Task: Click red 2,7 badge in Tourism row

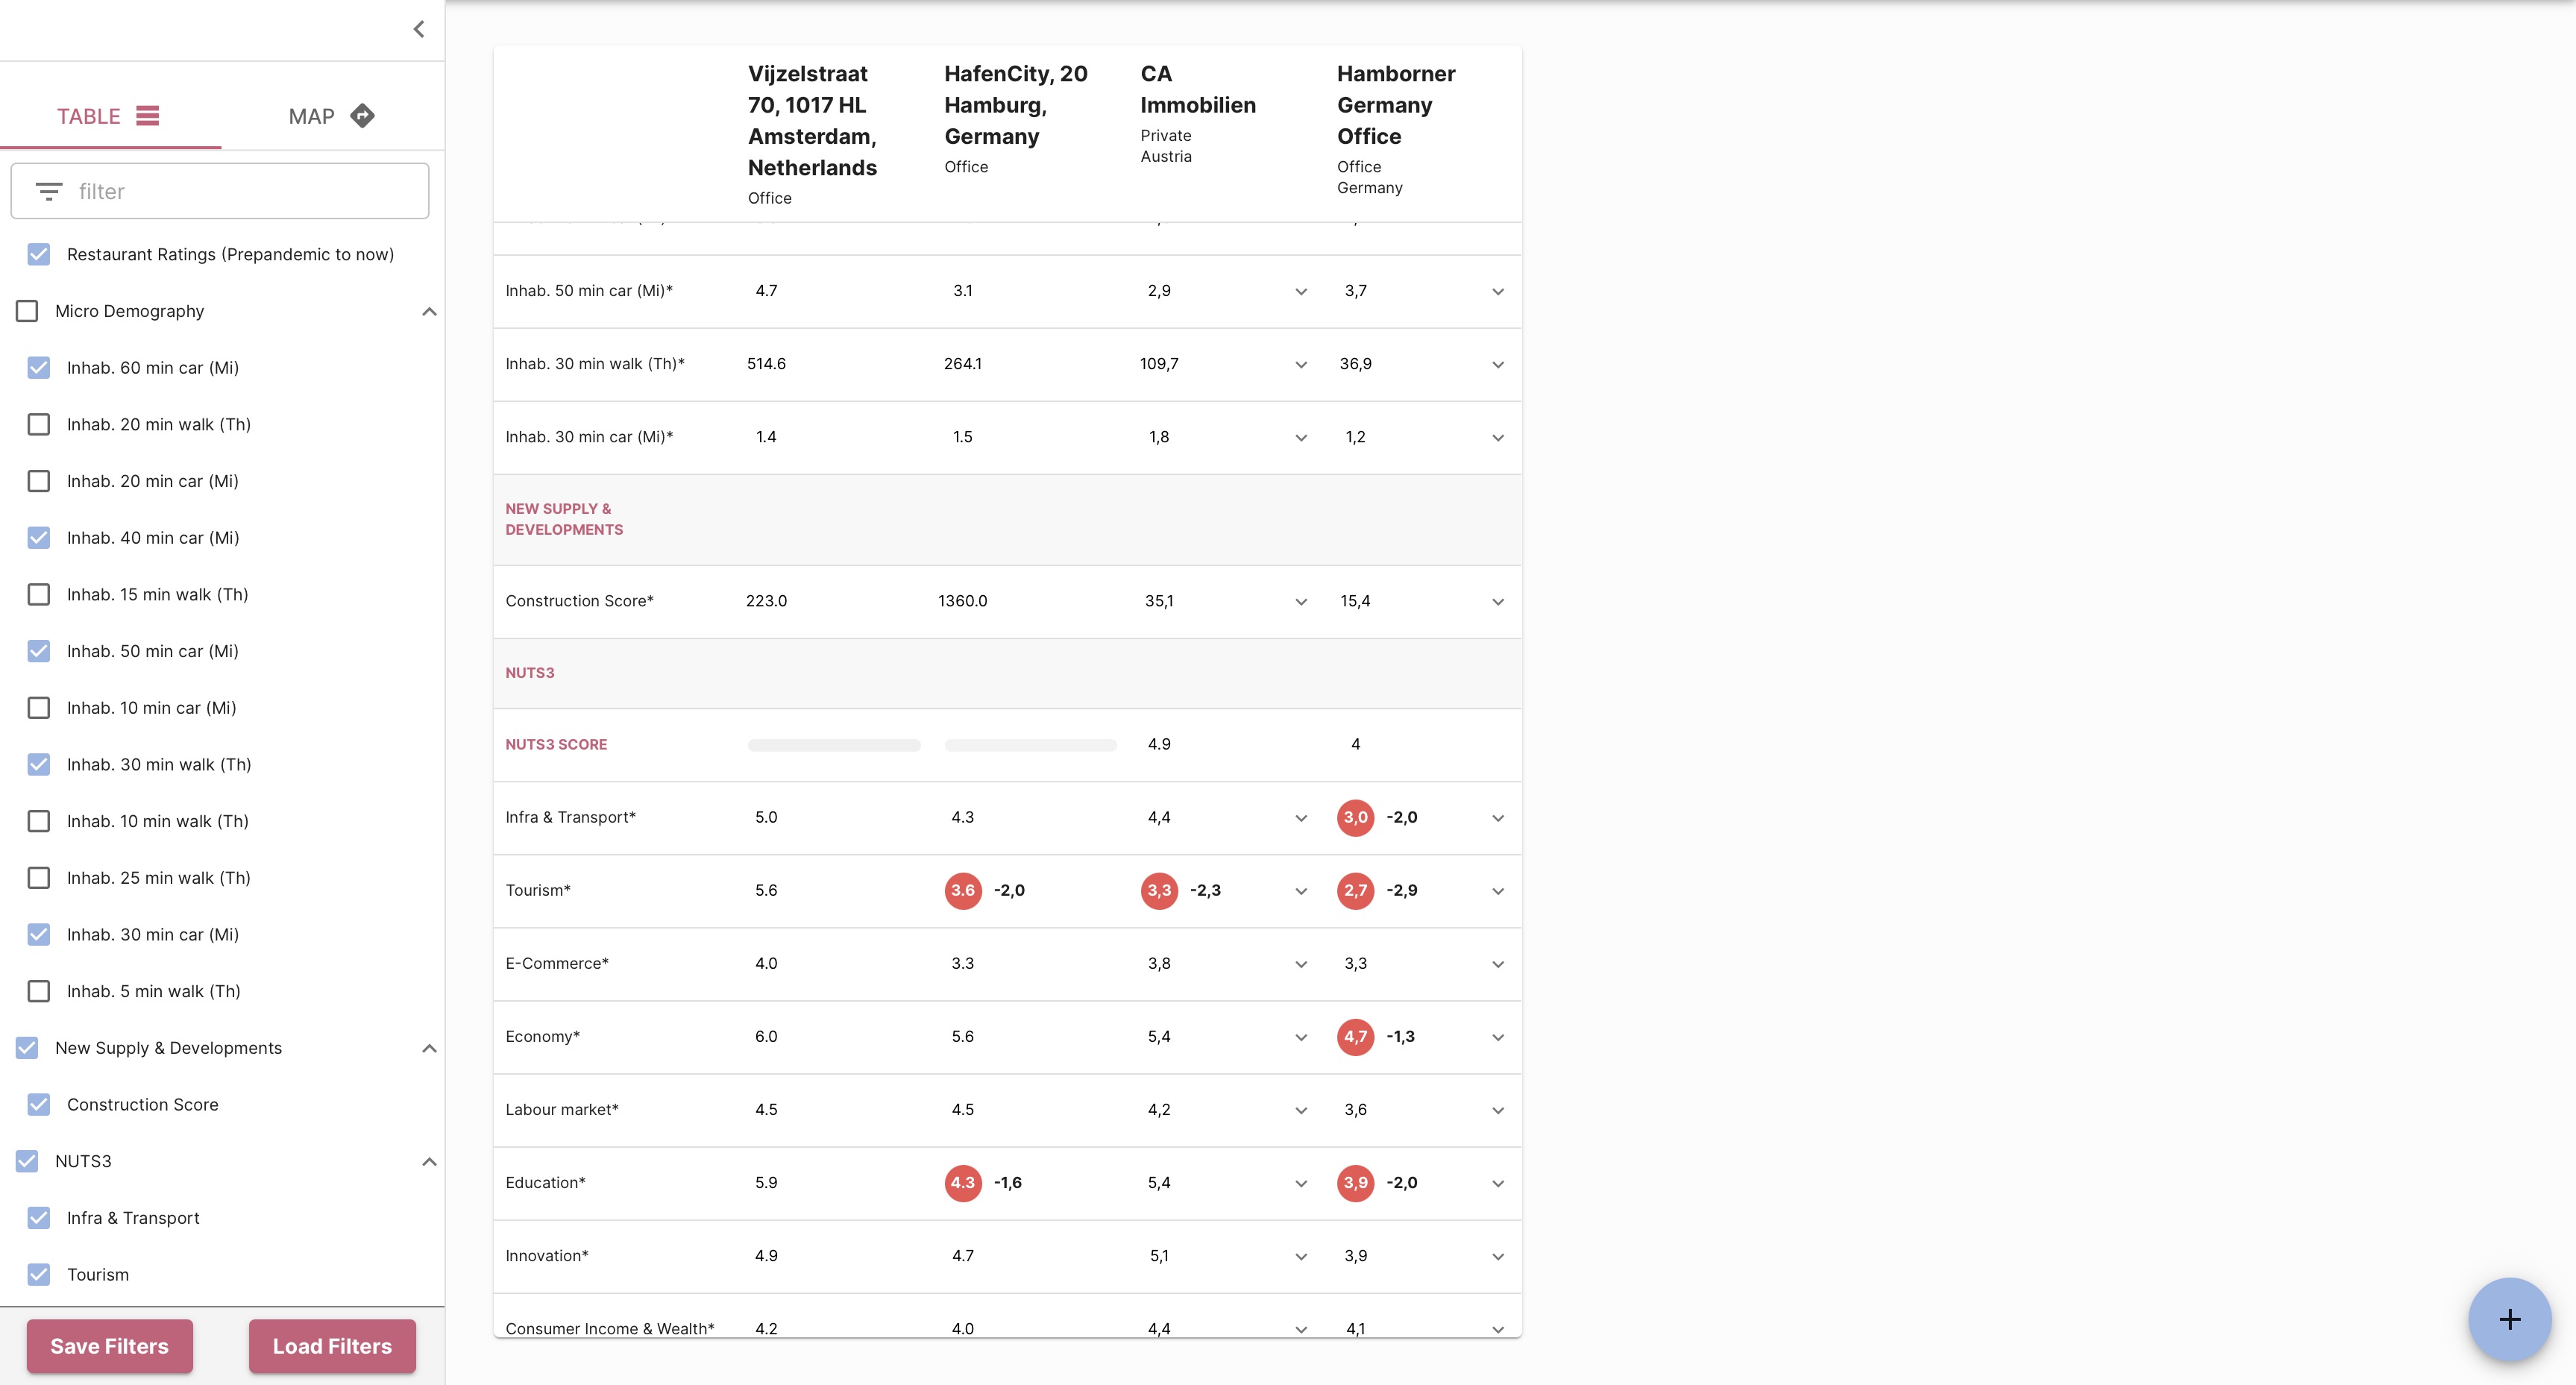Action: tap(1355, 890)
